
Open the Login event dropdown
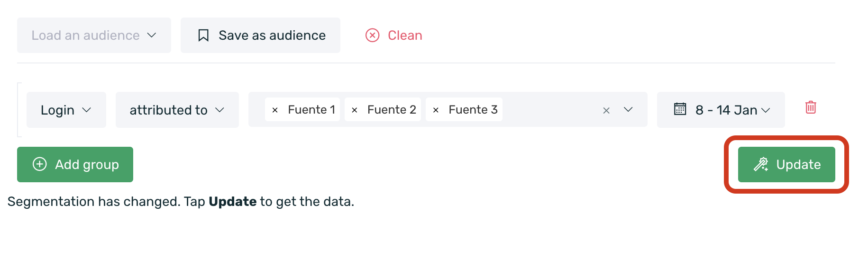66,110
